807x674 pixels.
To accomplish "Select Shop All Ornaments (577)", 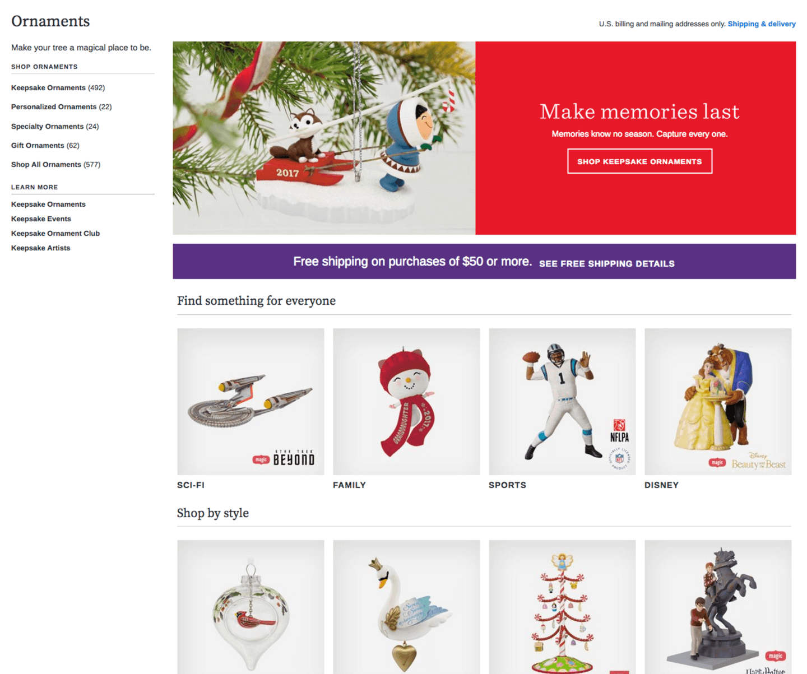I will [55, 164].
